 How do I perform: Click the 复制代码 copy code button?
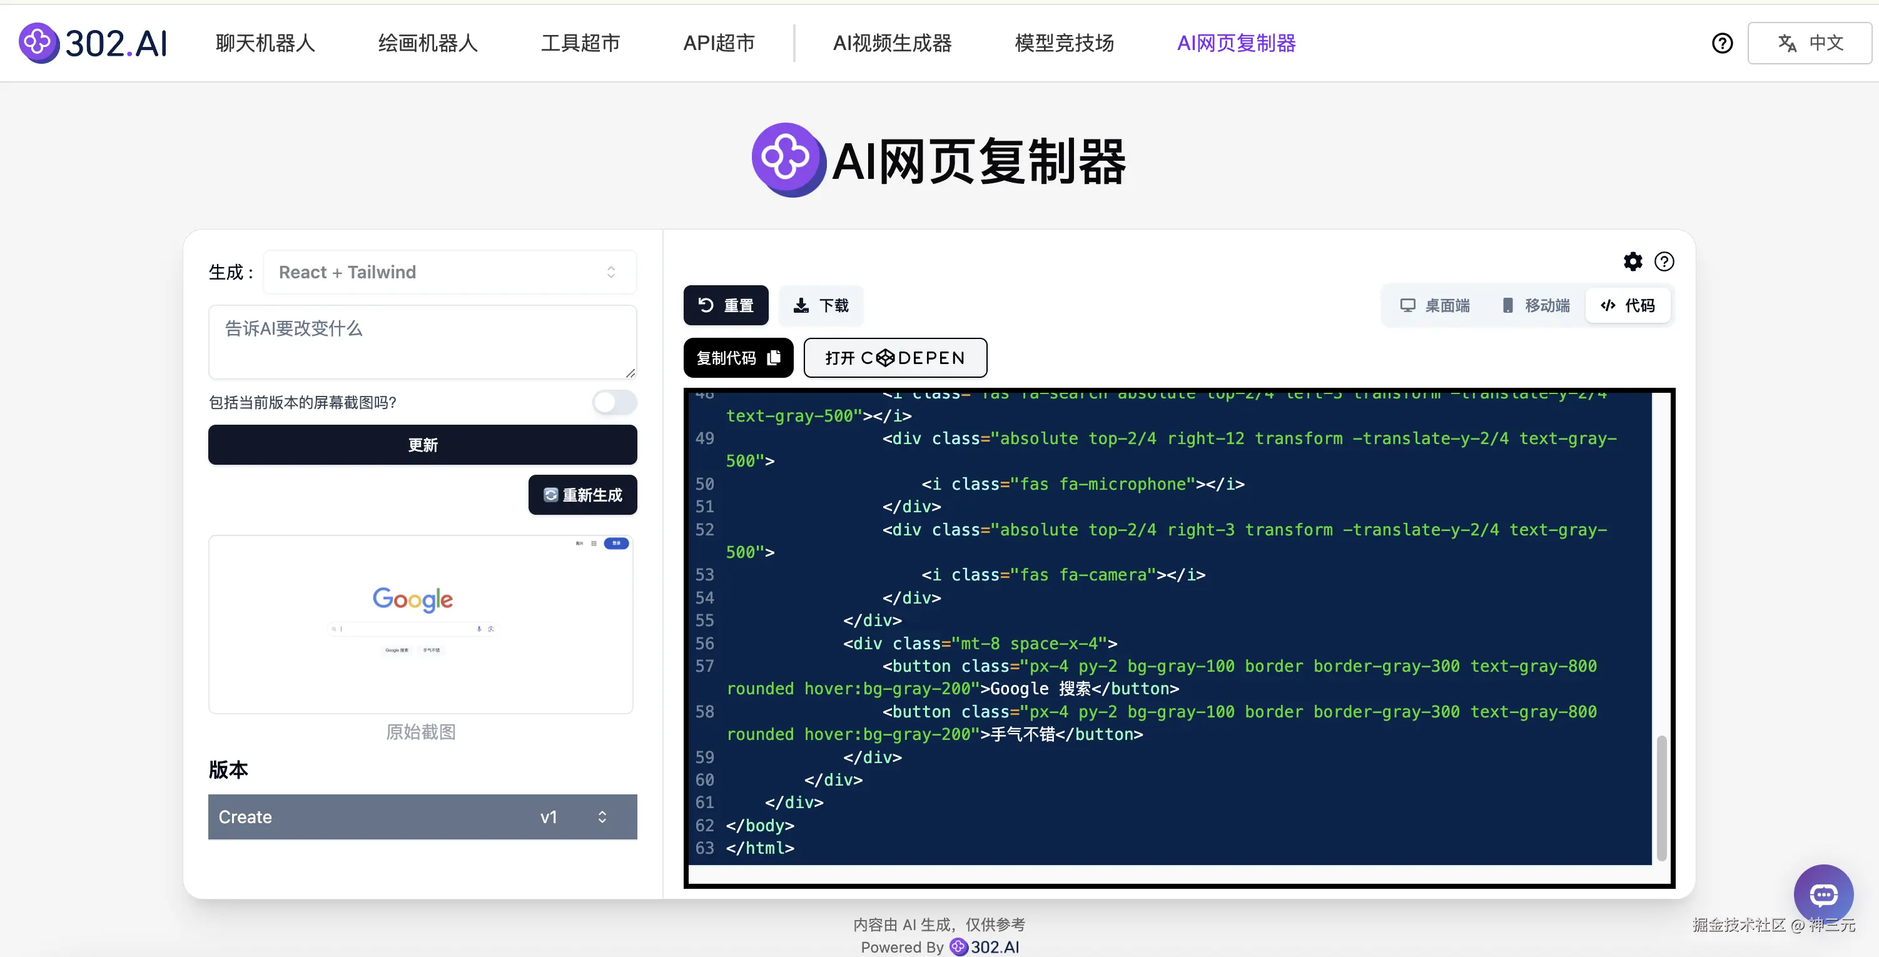pyautogui.click(x=737, y=357)
